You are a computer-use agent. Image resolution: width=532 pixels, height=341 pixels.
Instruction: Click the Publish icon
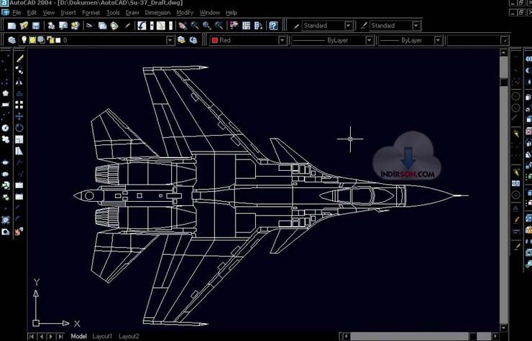pyautogui.click(x=75, y=26)
